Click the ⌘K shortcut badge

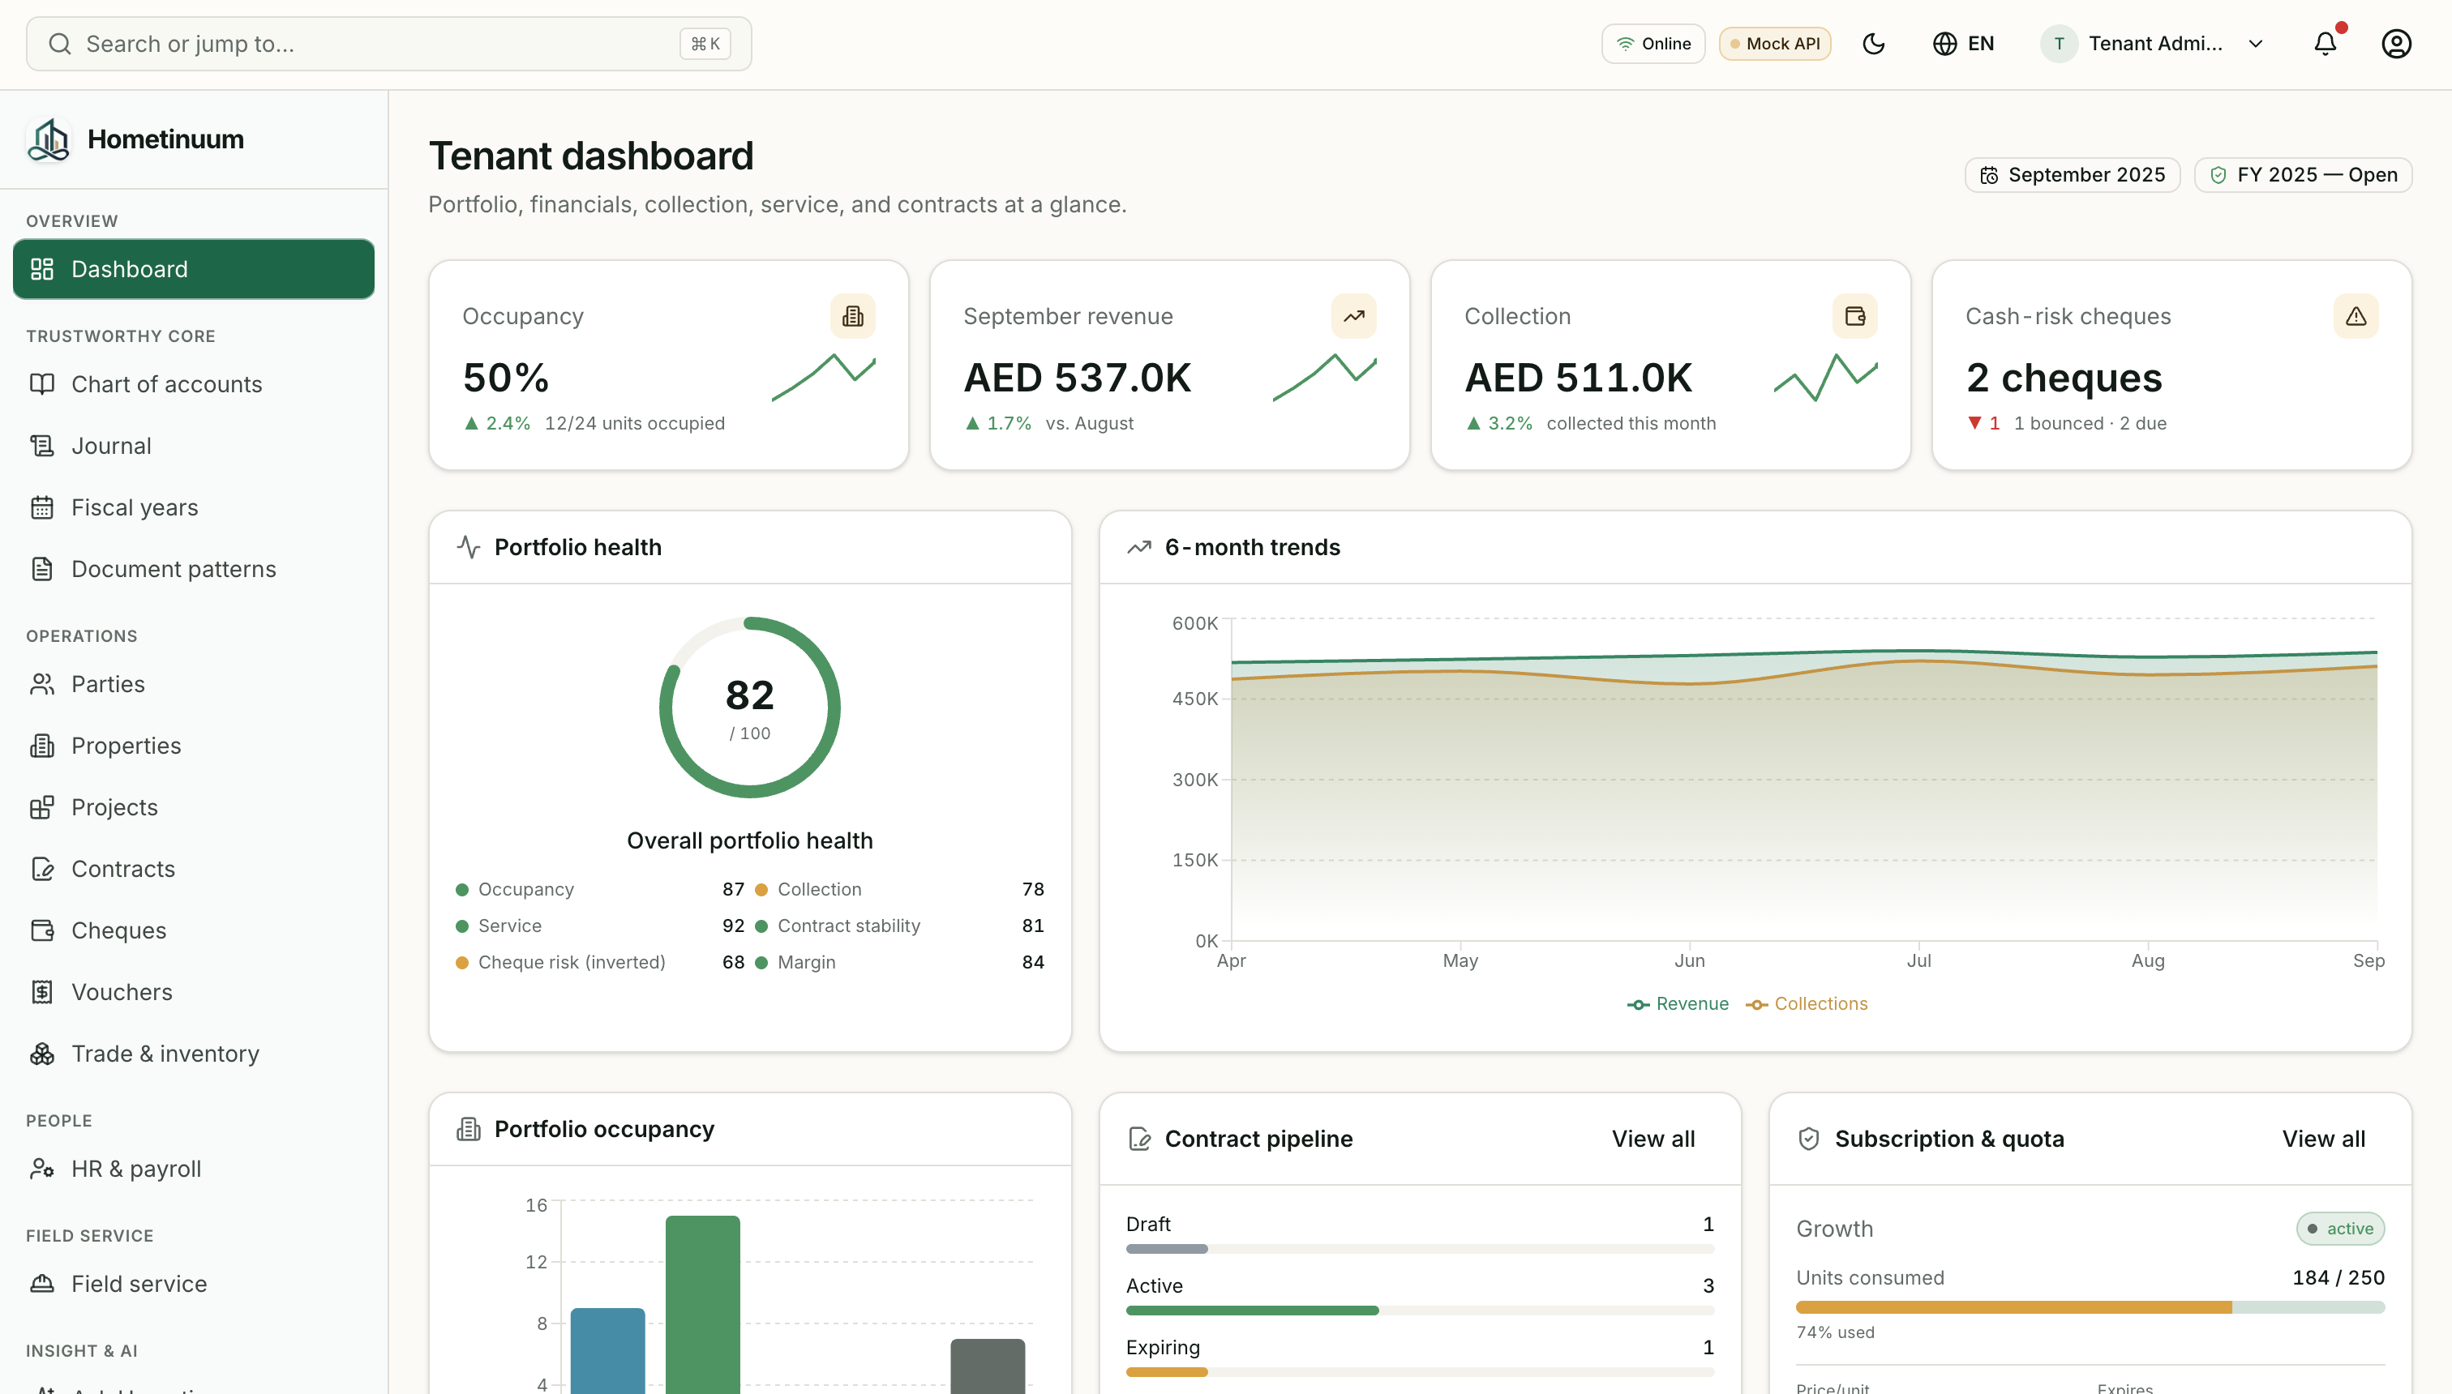[705, 44]
